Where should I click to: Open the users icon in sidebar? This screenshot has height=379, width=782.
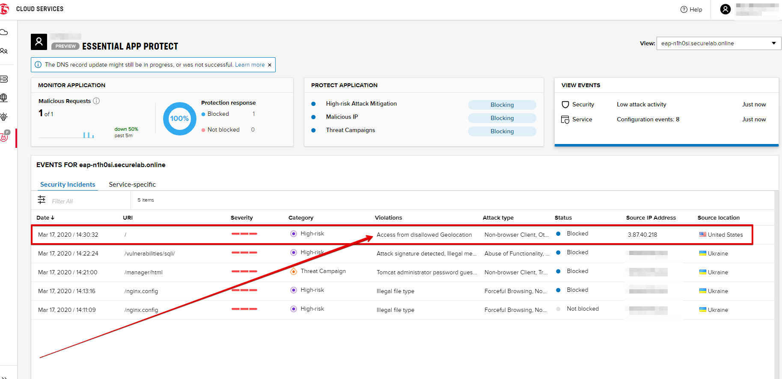tap(4, 51)
